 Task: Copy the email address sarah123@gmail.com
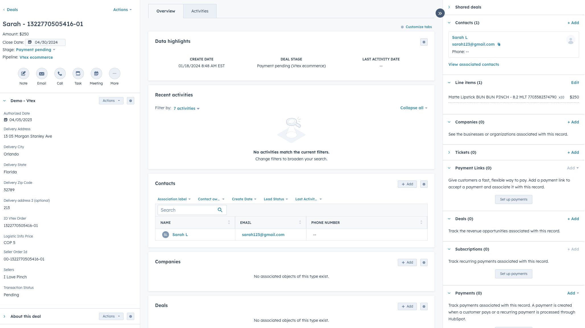[499, 44]
